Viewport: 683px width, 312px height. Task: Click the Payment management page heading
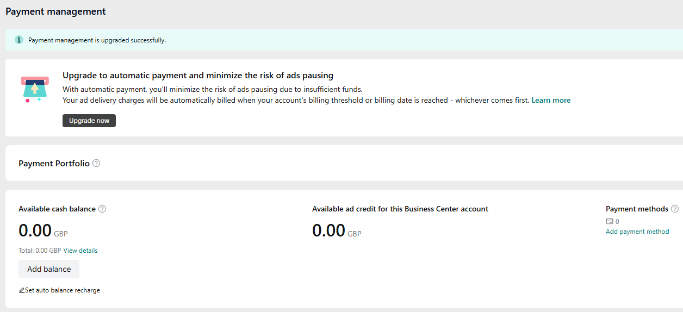tap(55, 11)
